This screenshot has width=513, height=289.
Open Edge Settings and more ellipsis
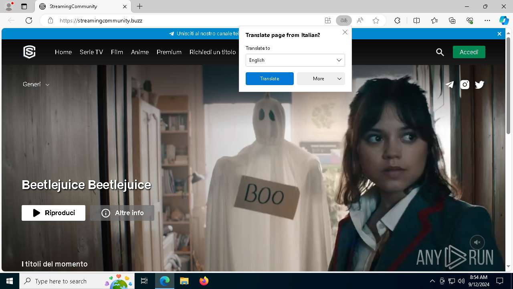pyautogui.click(x=487, y=20)
